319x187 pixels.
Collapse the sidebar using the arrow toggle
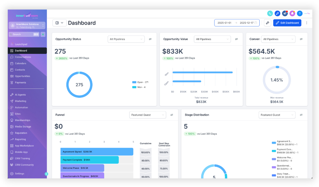[46, 174]
